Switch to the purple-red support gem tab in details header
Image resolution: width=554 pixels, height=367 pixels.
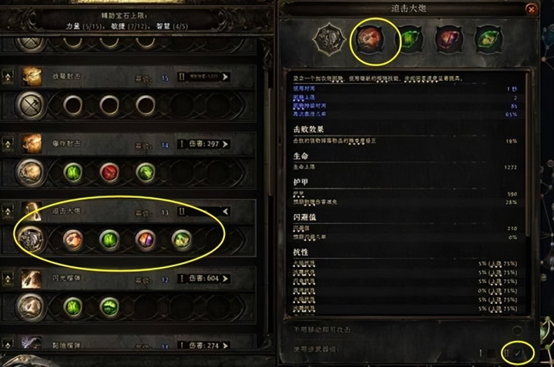tap(448, 40)
